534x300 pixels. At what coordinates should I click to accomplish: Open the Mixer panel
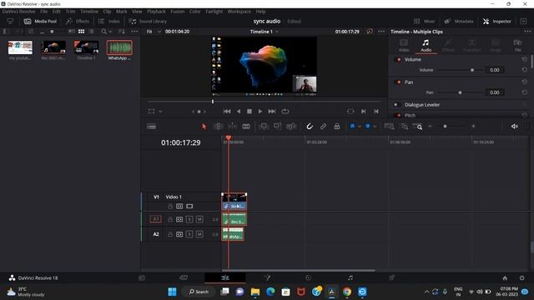tap(425, 21)
